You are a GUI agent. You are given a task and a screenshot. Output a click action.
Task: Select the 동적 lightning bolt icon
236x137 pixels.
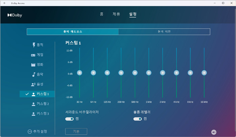34,45
